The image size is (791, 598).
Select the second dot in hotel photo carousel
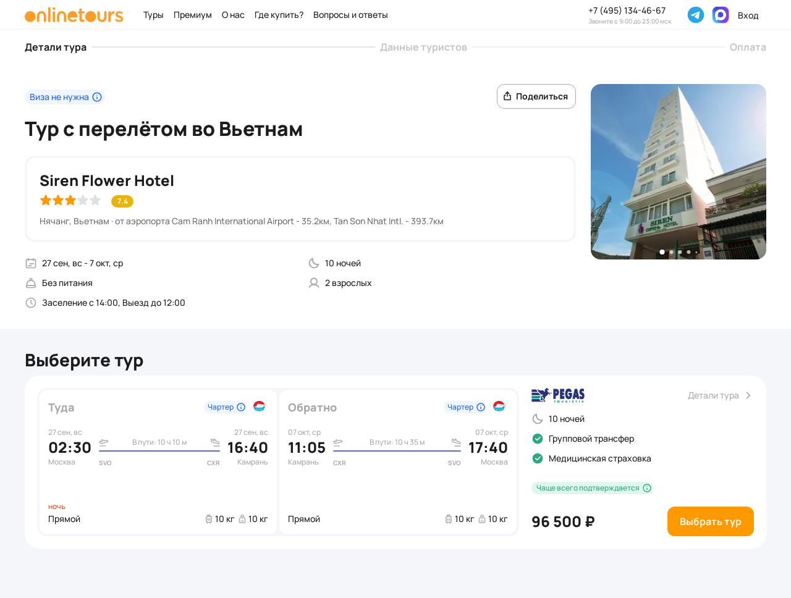pos(671,252)
